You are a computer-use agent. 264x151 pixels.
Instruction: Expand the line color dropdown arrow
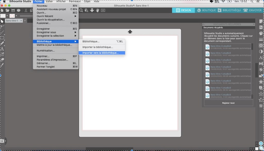click(x=16, y=16)
